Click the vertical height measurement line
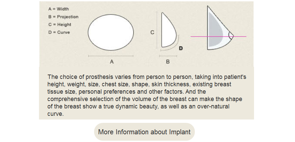The image size is (295, 142). pos(157,30)
